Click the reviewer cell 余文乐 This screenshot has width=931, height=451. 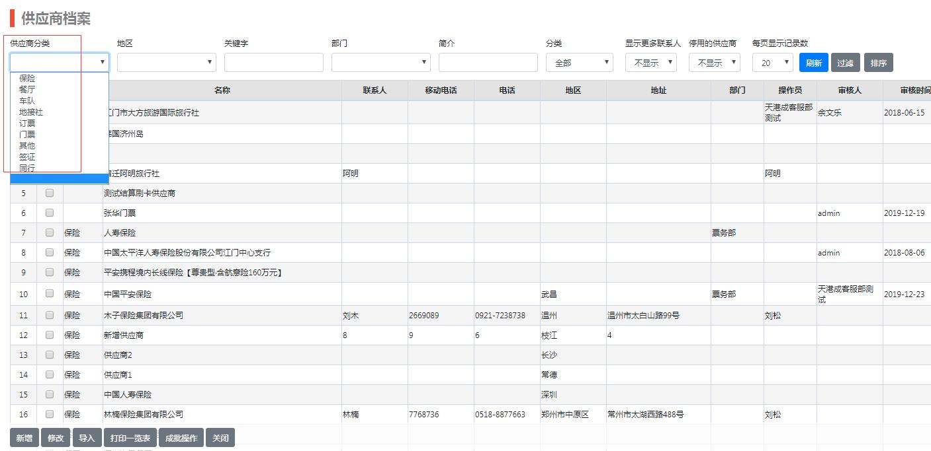click(x=830, y=113)
